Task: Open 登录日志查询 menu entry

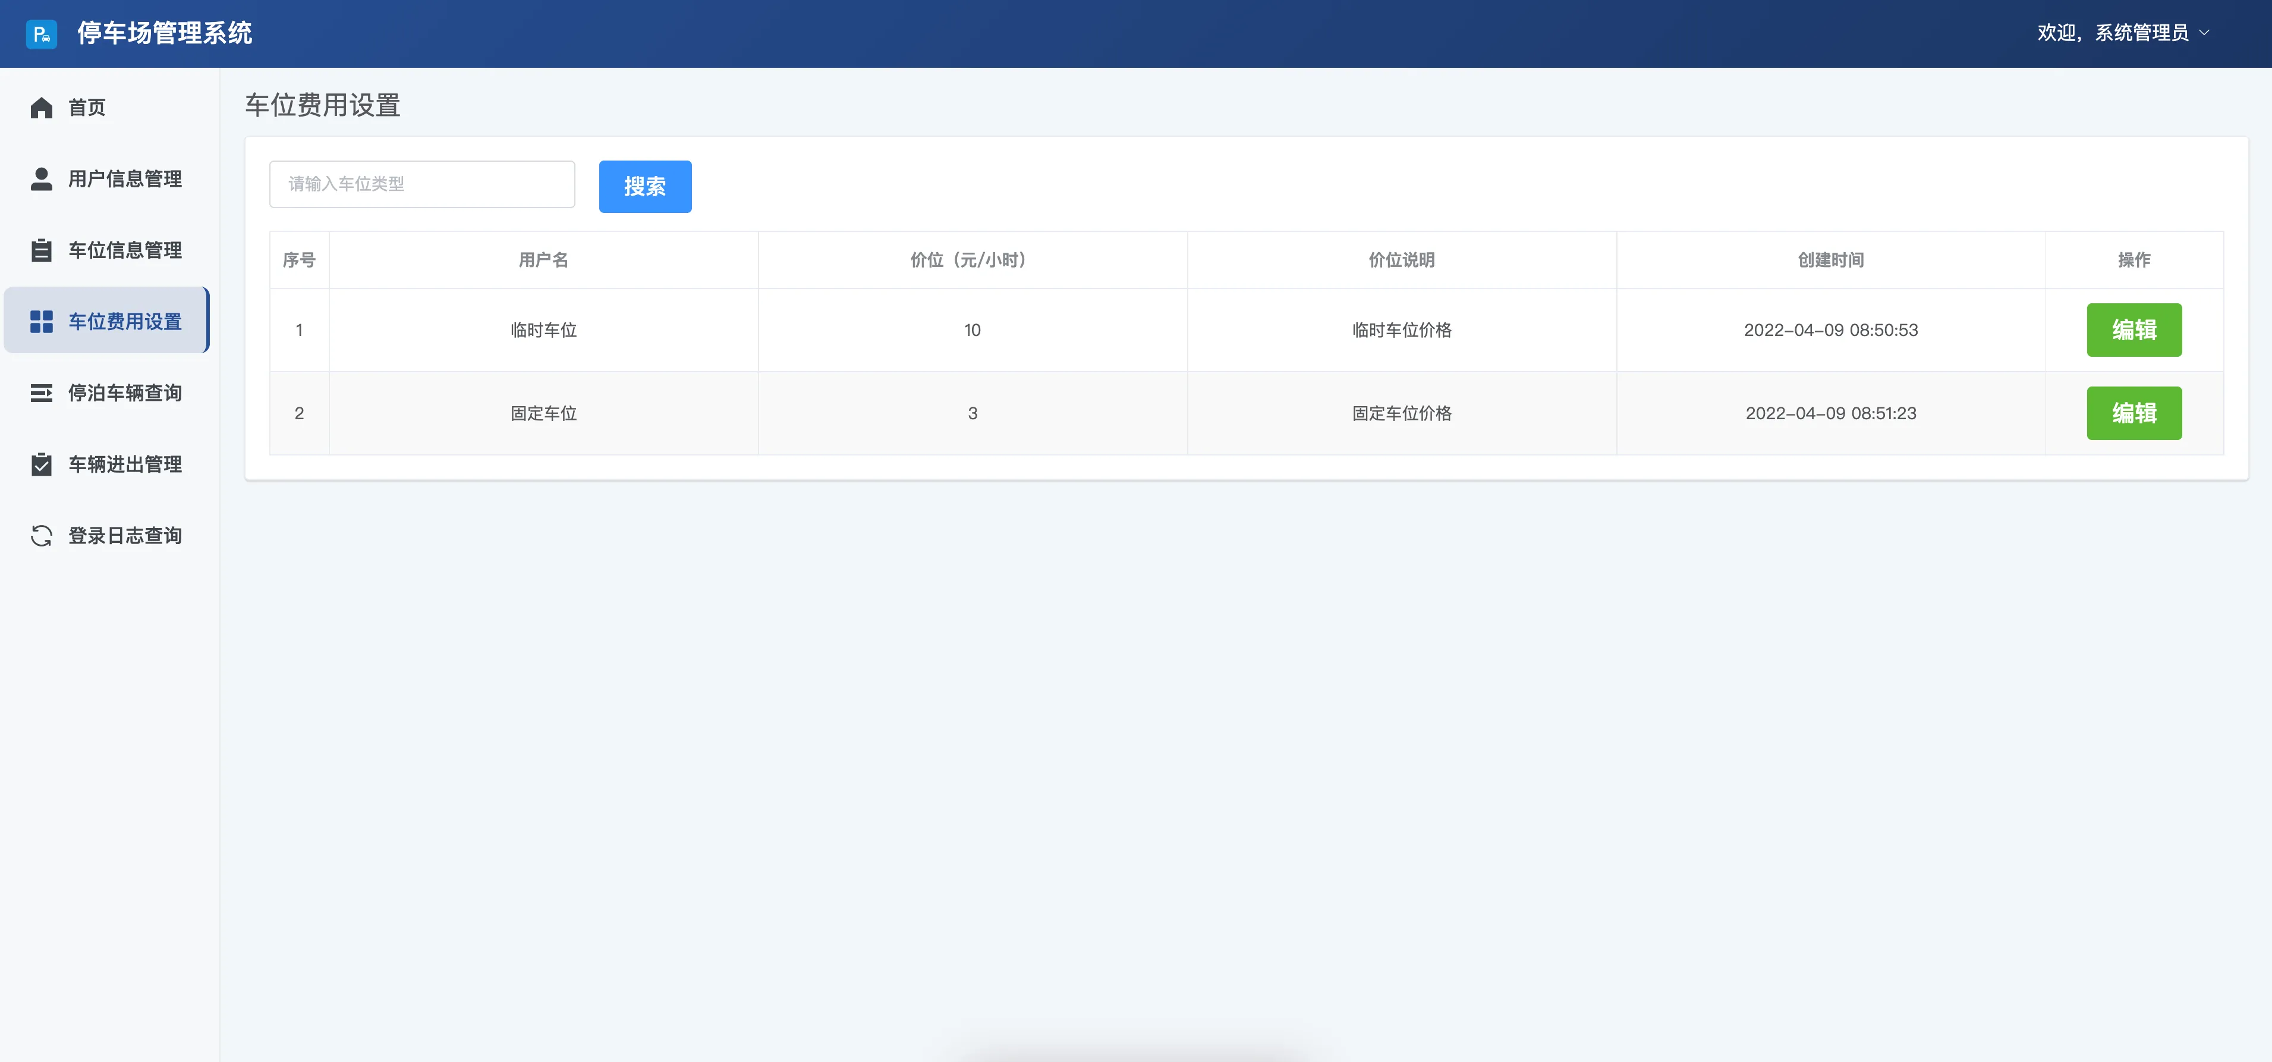Action: click(x=124, y=536)
